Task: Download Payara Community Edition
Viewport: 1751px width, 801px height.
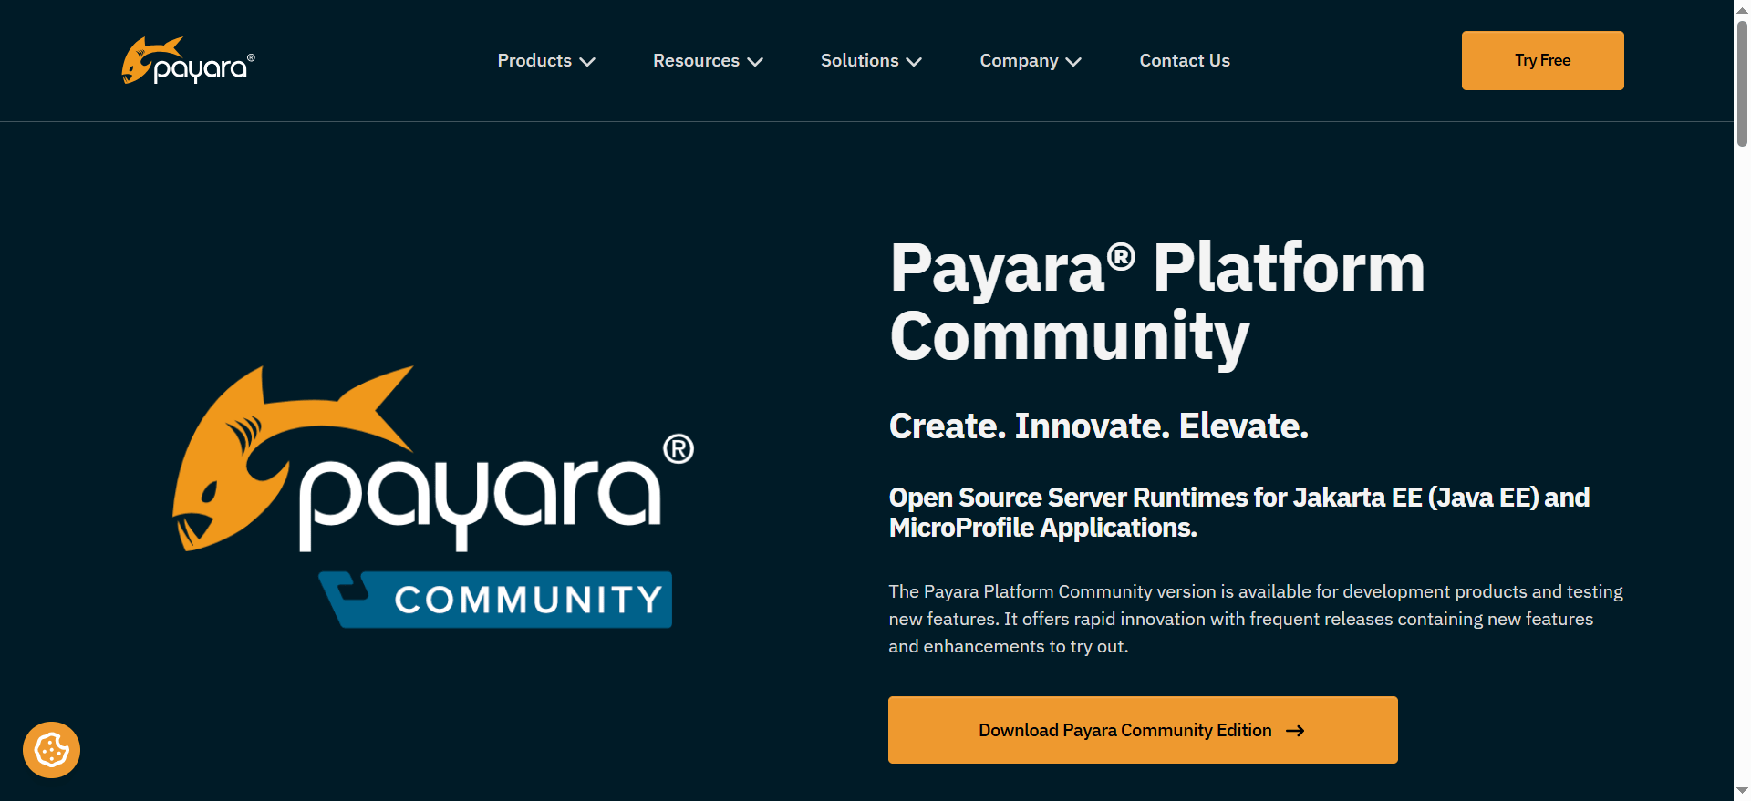Action: (x=1143, y=730)
